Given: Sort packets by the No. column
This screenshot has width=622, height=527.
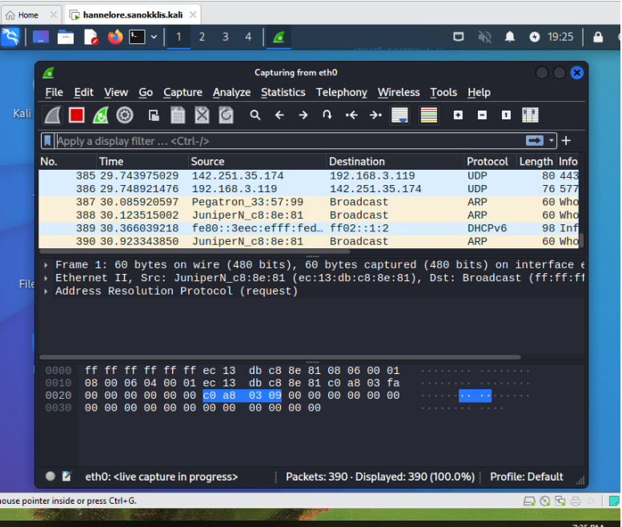Looking at the screenshot, I should click(67, 162).
